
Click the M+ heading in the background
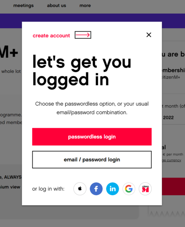coord(9,52)
